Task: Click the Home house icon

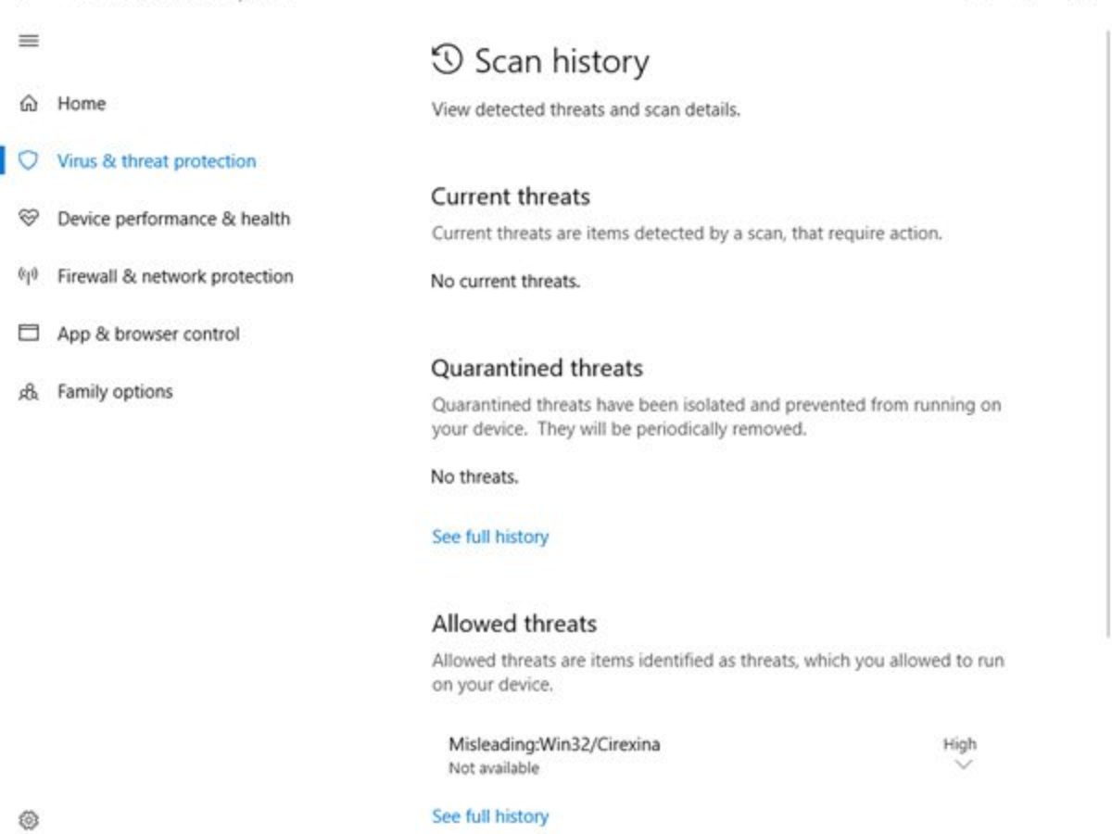Action: [29, 103]
